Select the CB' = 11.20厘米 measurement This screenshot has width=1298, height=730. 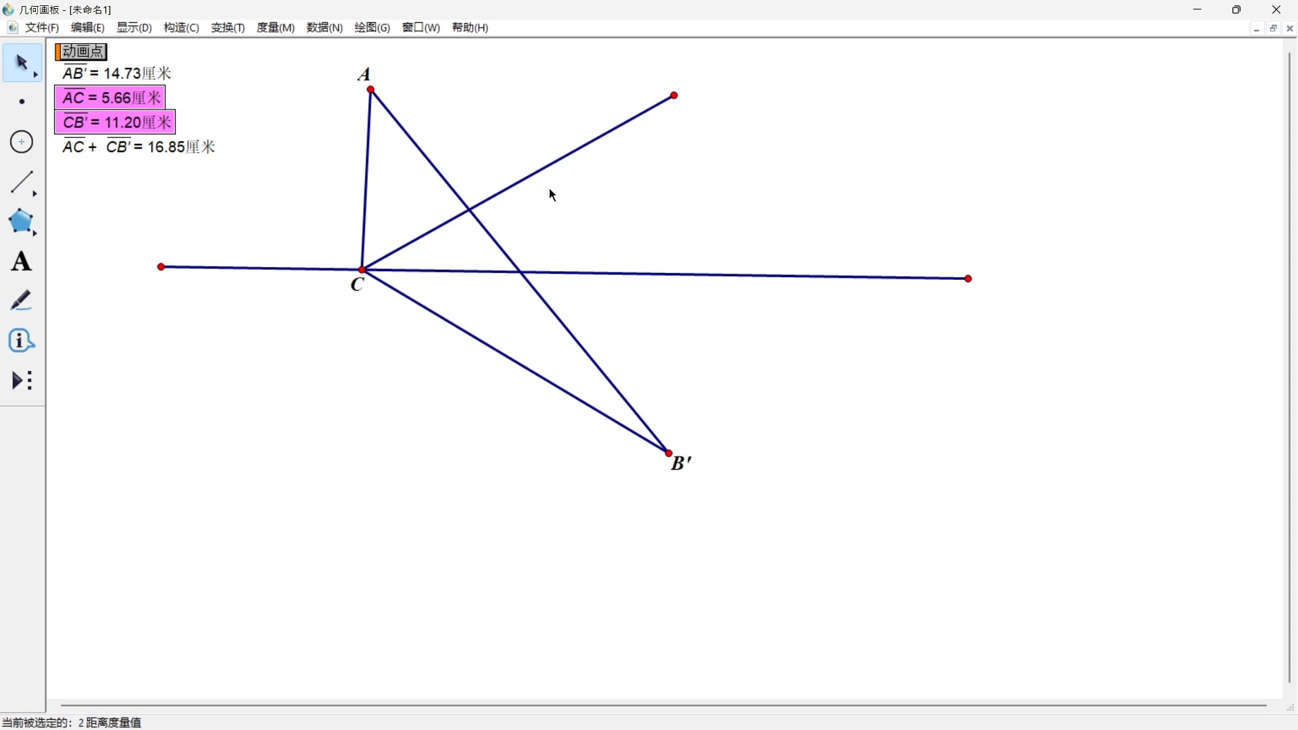click(116, 122)
